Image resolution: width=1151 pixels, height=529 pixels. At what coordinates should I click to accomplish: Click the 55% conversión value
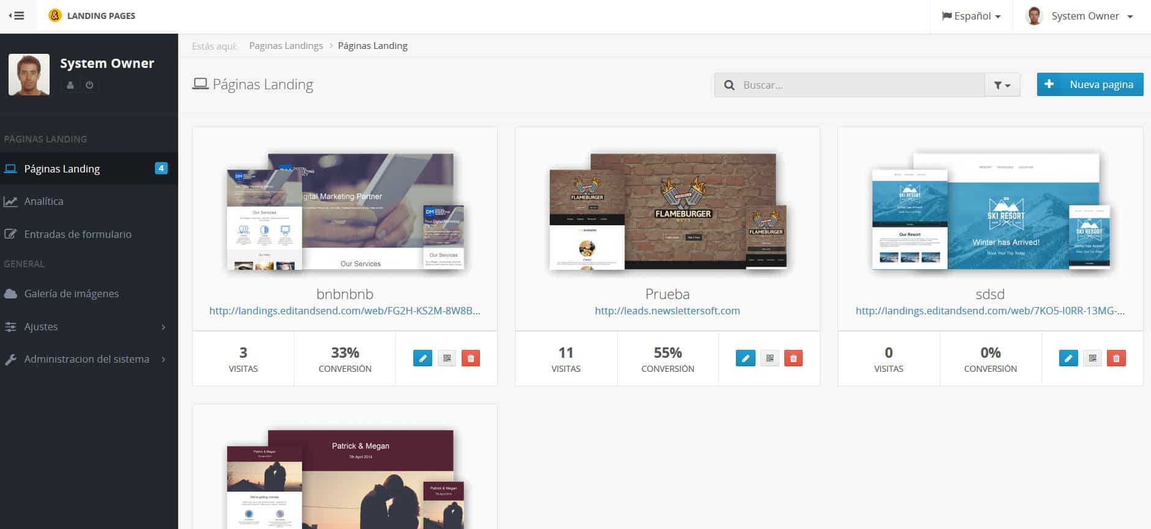pos(667,353)
